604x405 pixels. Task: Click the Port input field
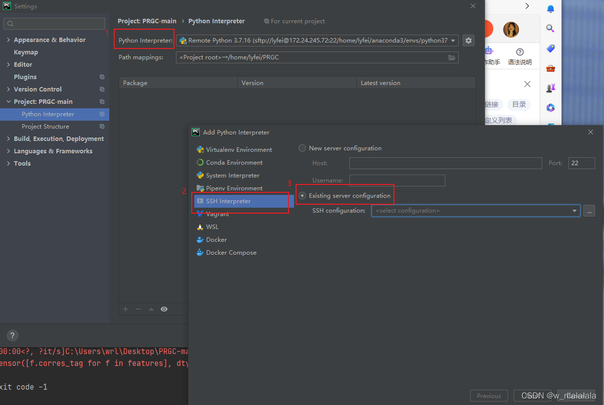click(x=581, y=163)
